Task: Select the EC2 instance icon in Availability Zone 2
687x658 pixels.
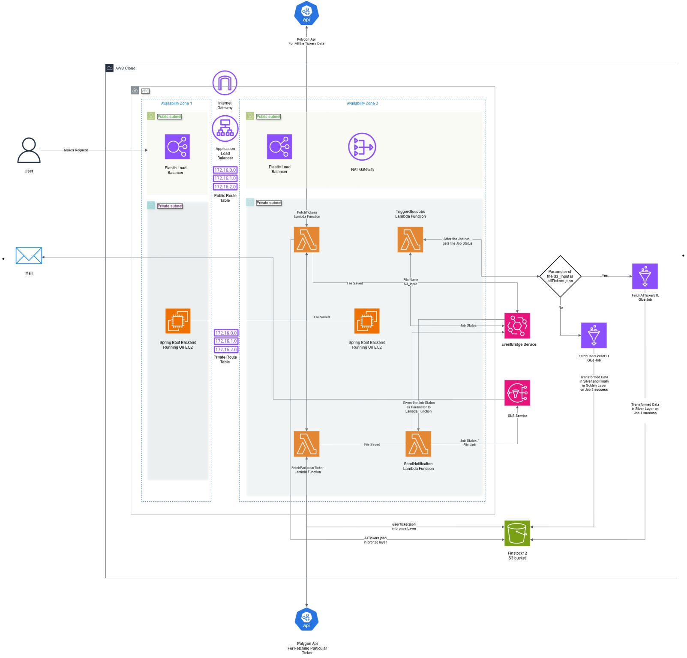Action: [x=367, y=321]
